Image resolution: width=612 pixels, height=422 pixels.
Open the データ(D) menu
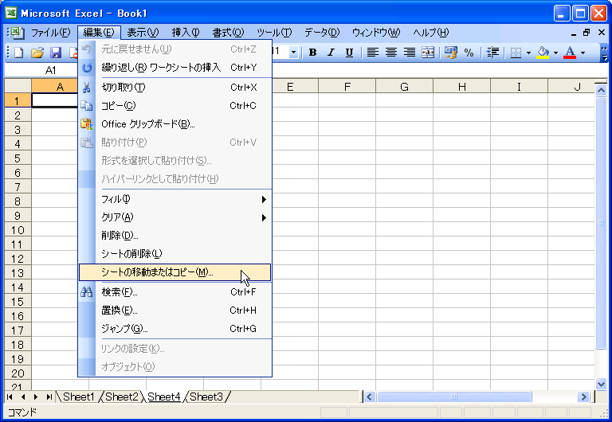322,33
